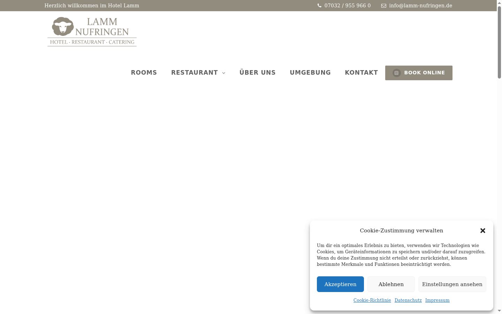Navigate to Kontakt page
The width and height of the screenshot is (502, 314).
coord(362,73)
